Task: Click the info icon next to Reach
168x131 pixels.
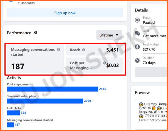Action: coord(84,50)
